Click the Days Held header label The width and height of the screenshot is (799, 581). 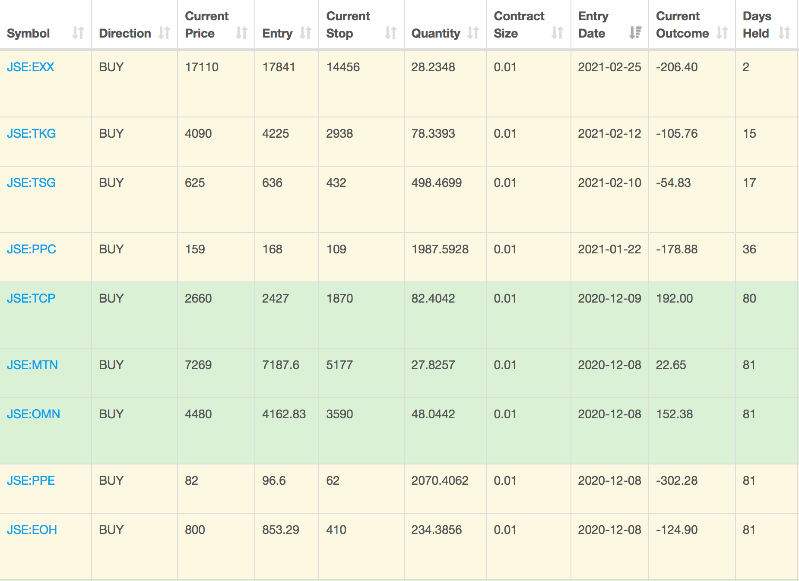point(757,25)
